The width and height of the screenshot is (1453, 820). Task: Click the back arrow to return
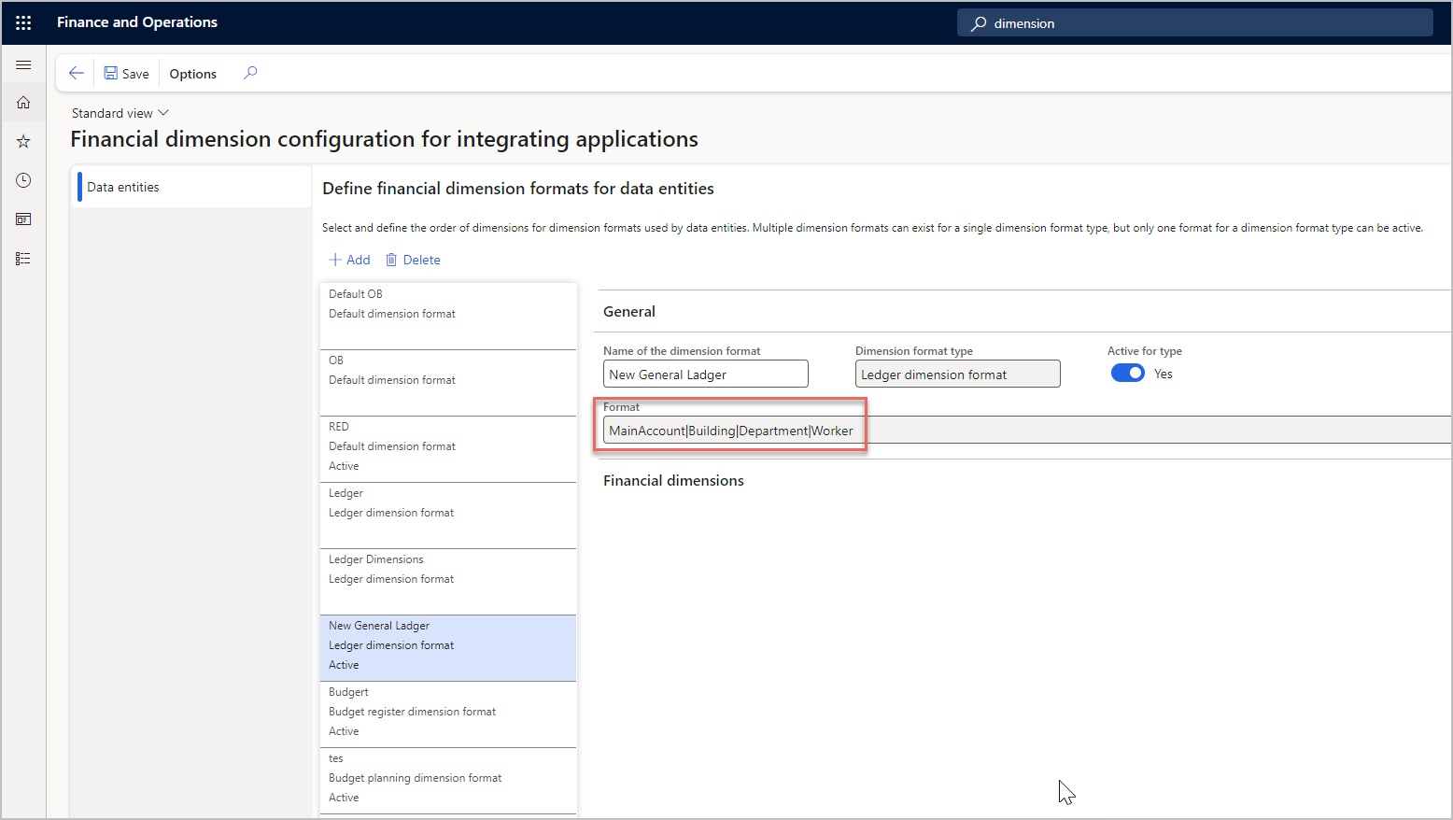76,73
